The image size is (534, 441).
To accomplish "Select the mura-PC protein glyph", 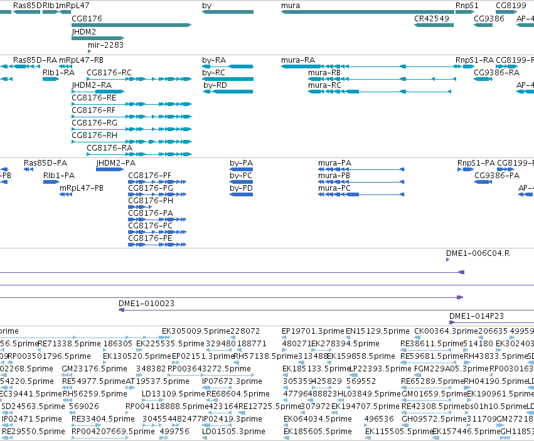I will pos(361,194).
